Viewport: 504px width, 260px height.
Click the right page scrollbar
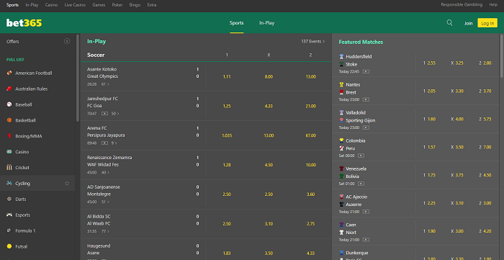(502, 55)
